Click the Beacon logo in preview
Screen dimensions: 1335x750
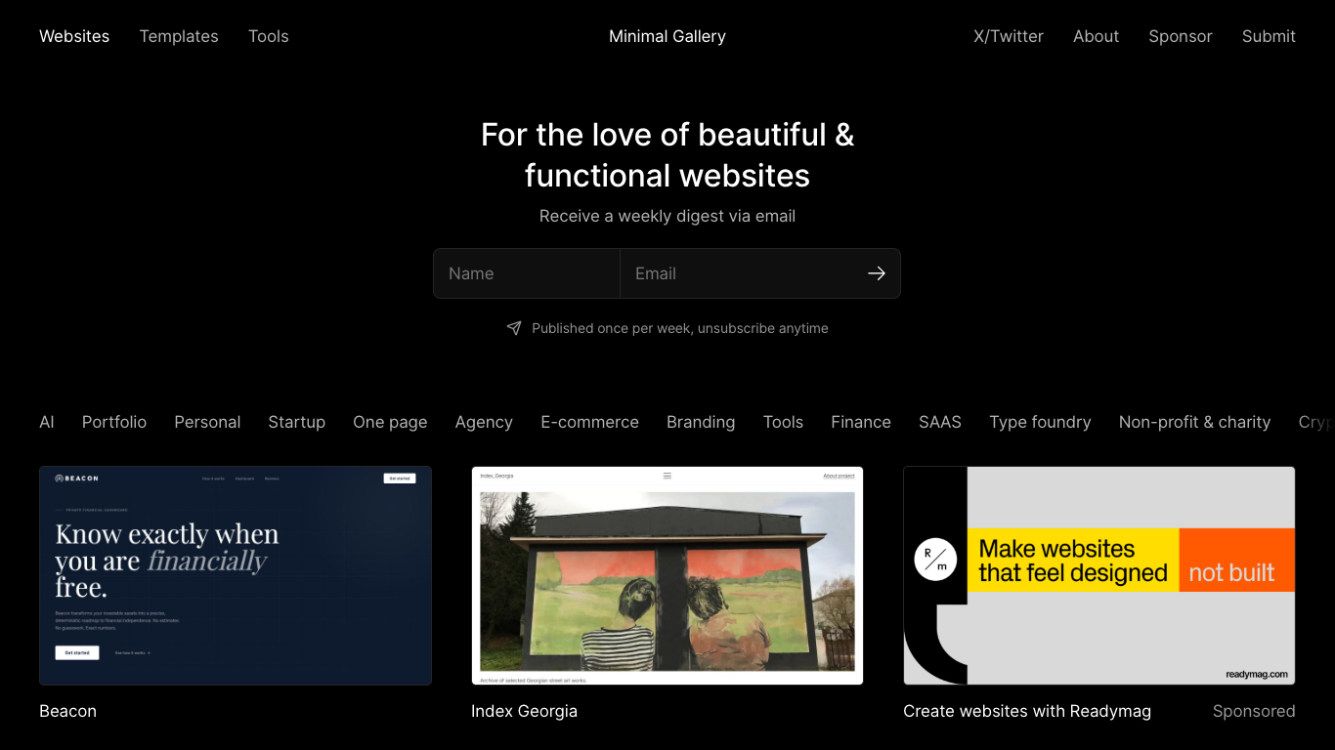76,479
